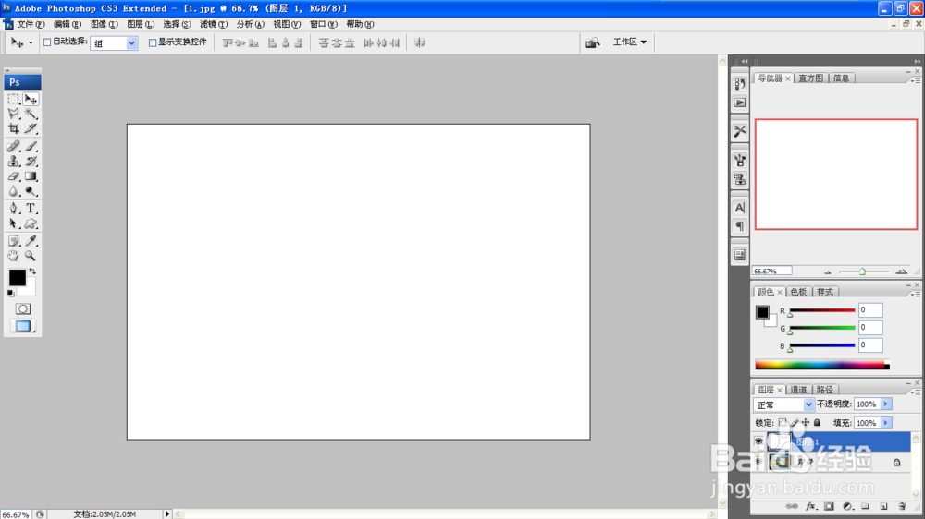The height and width of the screenshot is (519, 925).
Task: Create a new layer group
Action: coord(866,506)
